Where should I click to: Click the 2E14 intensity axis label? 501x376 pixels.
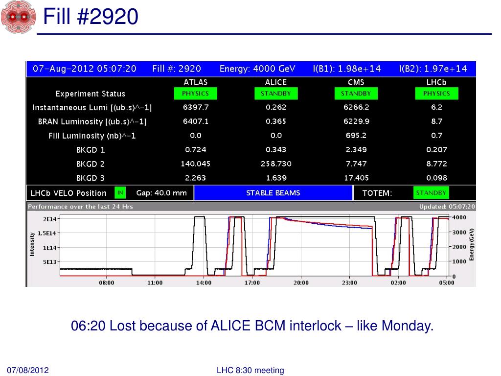pos(50,219)
